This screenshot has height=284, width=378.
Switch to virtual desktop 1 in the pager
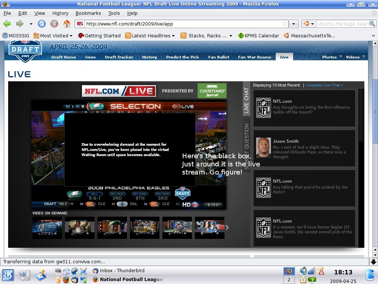(x=289, y=271)
